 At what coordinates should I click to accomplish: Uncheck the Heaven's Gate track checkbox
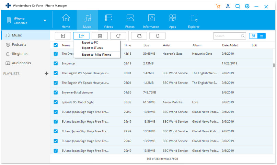coord(56,54)
